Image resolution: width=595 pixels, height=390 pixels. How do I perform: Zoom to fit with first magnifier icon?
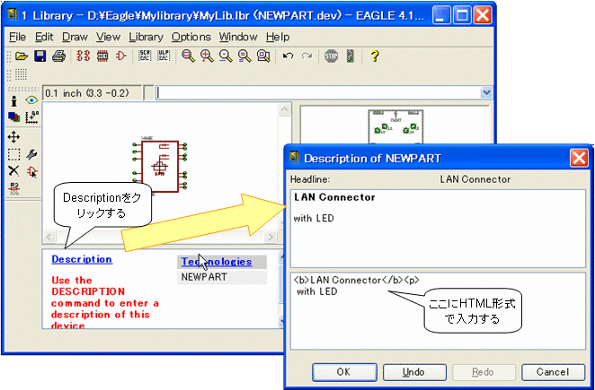click(188, 56)
